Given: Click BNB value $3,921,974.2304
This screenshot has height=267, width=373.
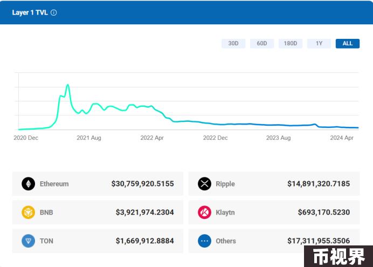Looking at the screenshot, I should coord(145,213).
